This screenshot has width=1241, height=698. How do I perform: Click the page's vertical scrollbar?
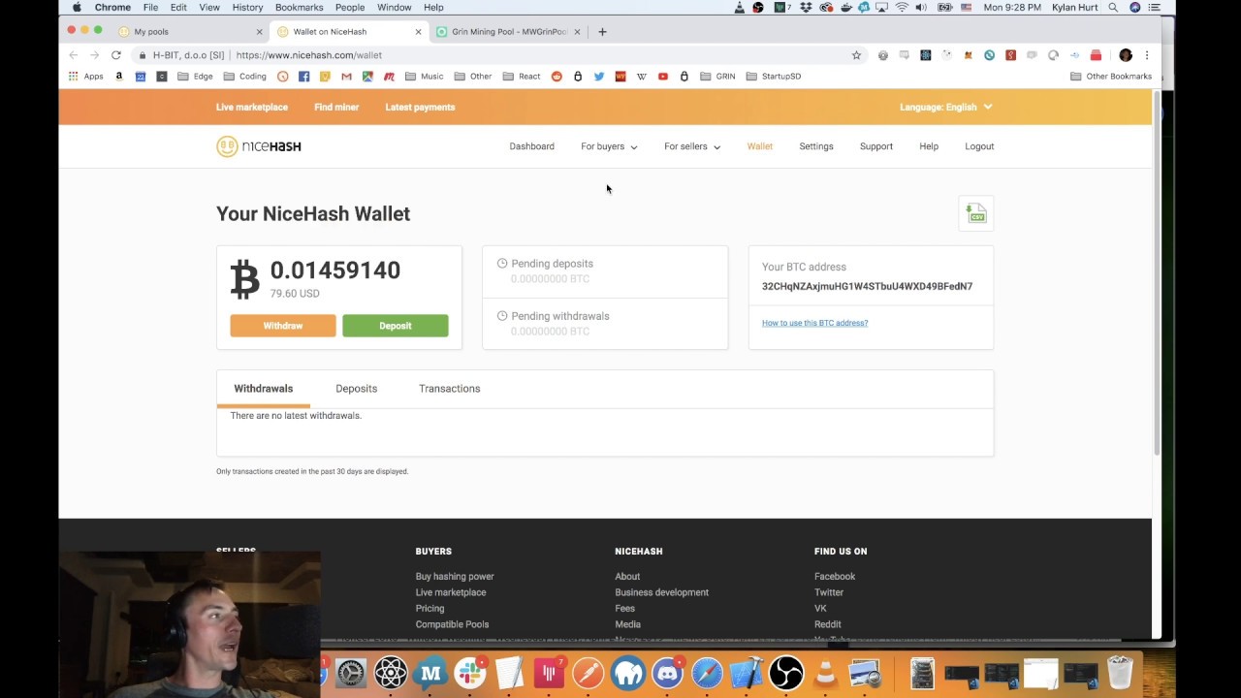pyautogui.click(x=1155, y=271)
